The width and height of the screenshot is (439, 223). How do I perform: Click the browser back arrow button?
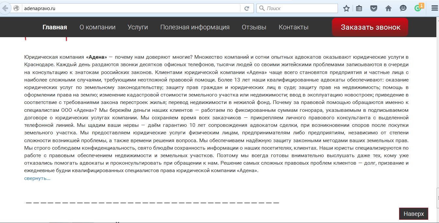click(x=5, y=8)
